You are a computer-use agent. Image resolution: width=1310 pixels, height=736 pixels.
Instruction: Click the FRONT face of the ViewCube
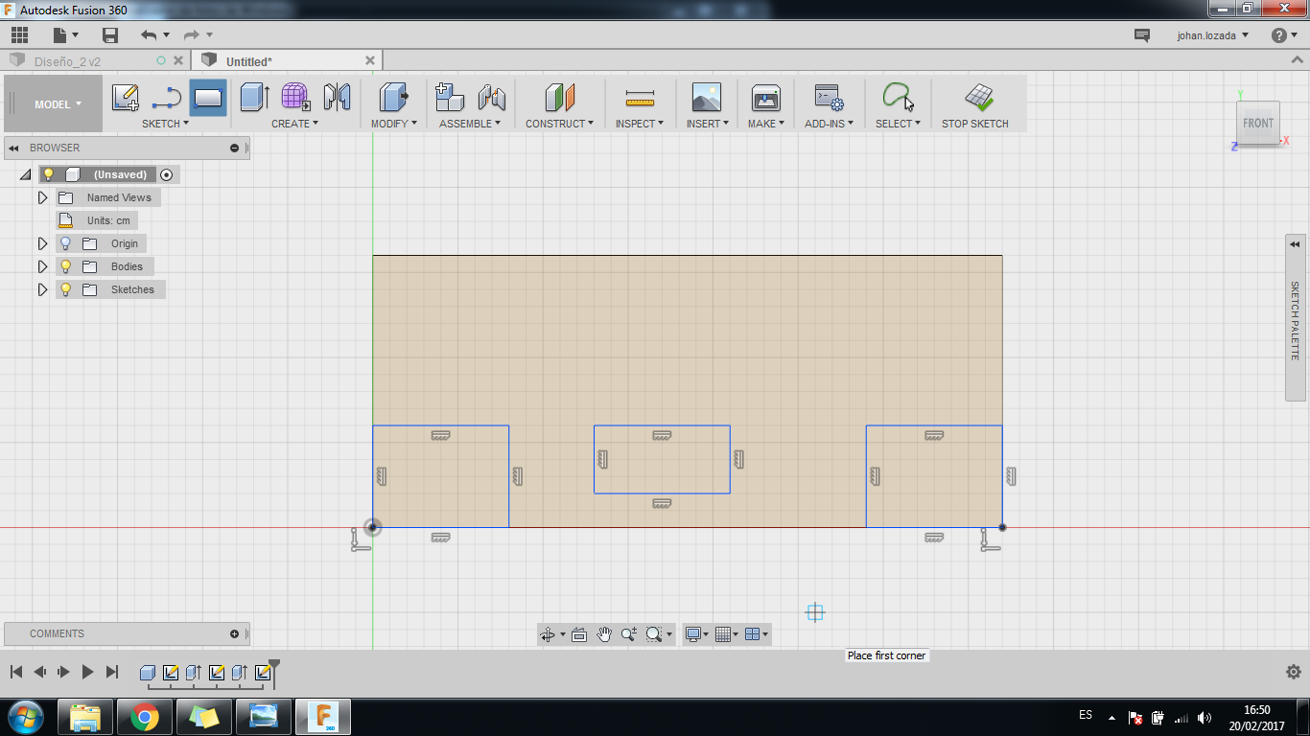1258,123
